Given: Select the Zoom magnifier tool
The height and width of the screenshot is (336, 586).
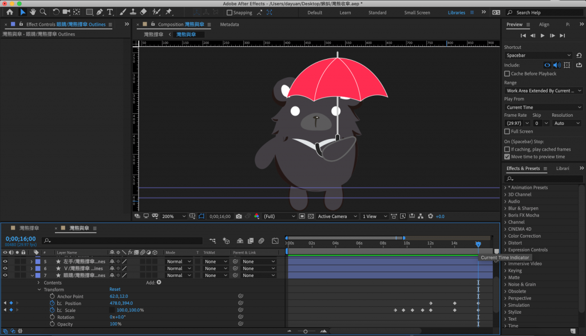Looking at the screenshot, I should point(43,12).
